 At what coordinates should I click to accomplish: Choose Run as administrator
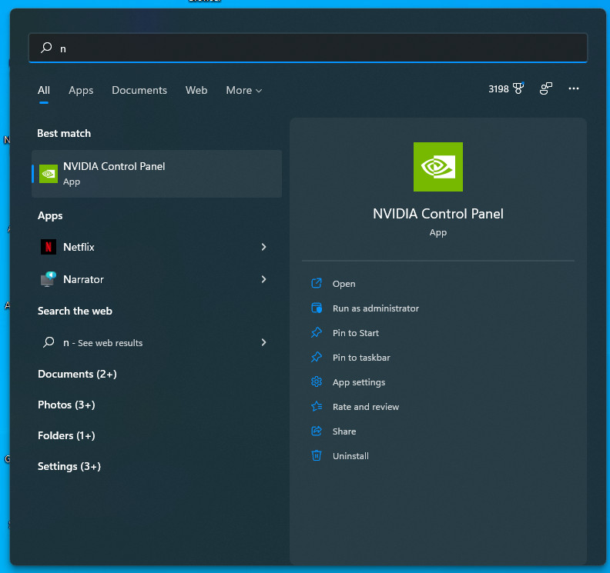pyautogui.click(x=375, y=308)
